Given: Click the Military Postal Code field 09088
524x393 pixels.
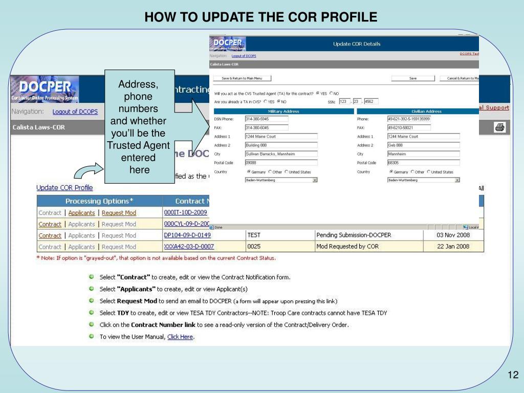Looking at the screenshot, I should pyautogui.click(x=281, y=163).
